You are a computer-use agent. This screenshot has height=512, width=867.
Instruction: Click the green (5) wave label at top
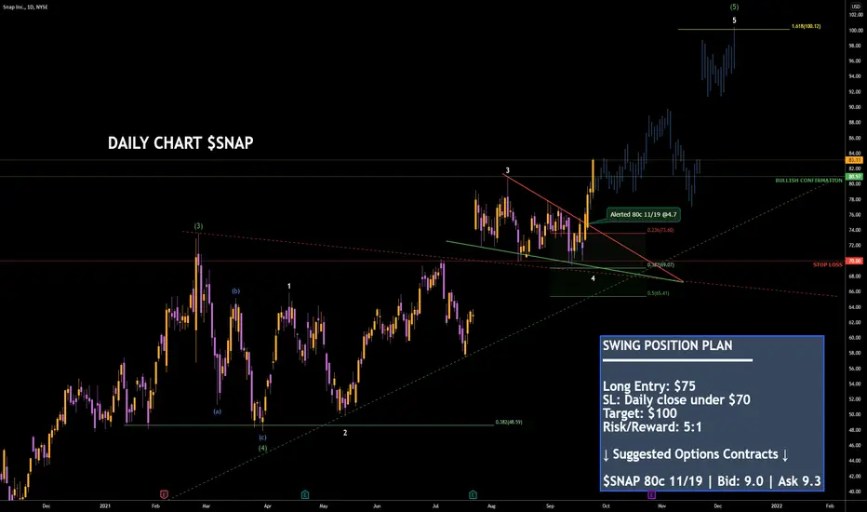point(734,7)
